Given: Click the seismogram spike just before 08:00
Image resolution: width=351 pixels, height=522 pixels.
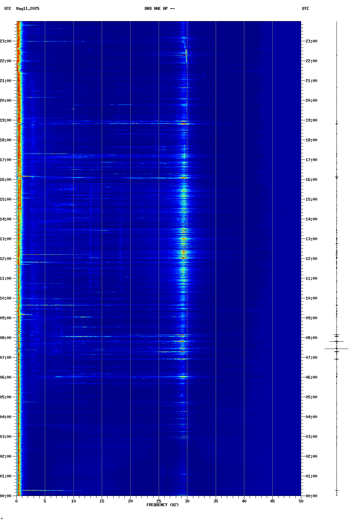Looking at the screenshot, I should [x=337, y=341].
